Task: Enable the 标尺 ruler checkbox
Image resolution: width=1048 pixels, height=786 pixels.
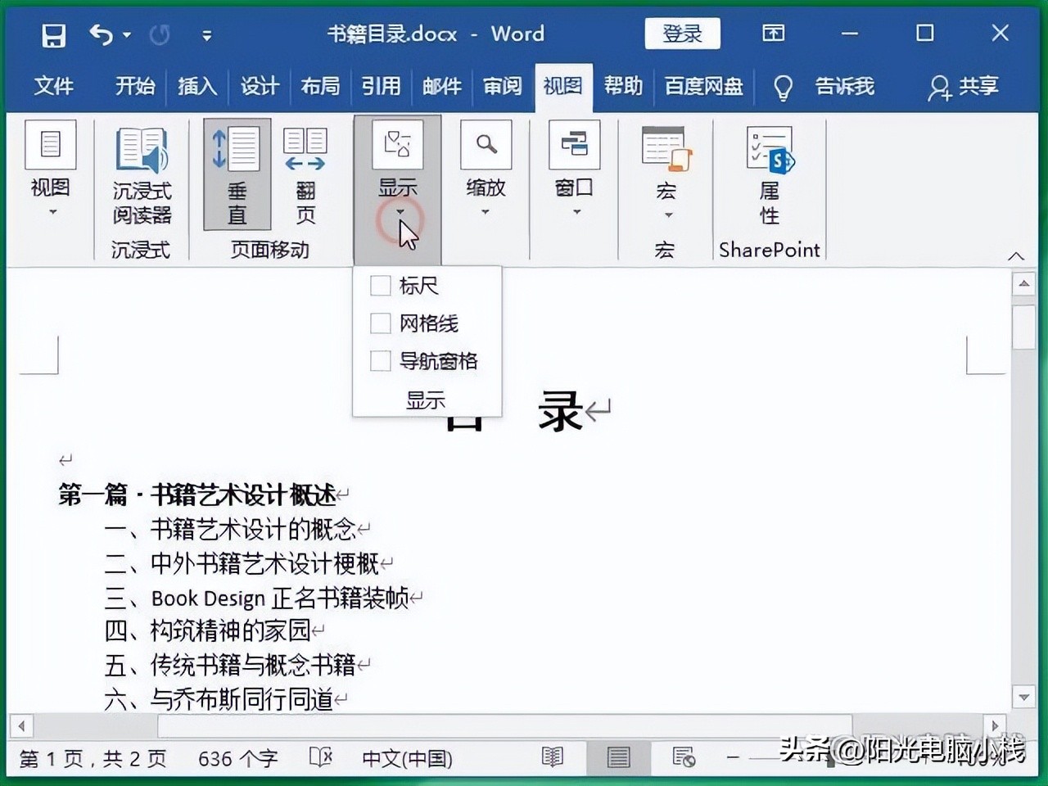Action: pyautogui.click(x=380, y=285)
